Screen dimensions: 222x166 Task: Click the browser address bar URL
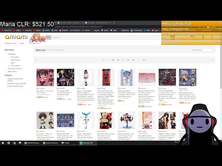point(78,27)
